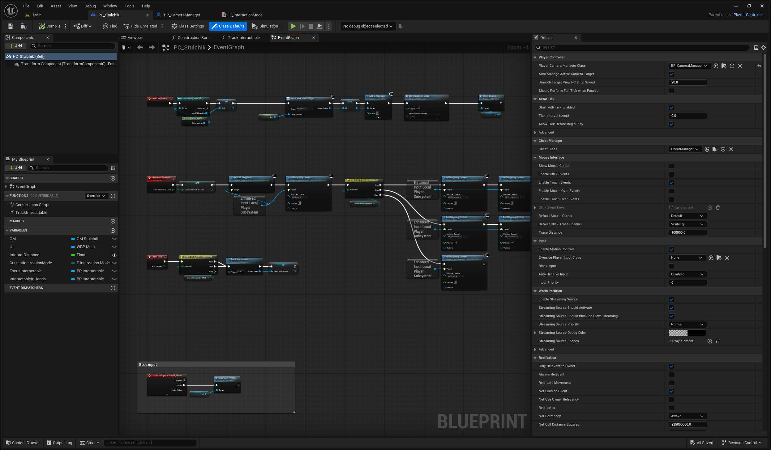This screenshot has height=450, width=771.
Task: Disable Enable Touch Events checkbox
Action: tap(671, 183)
